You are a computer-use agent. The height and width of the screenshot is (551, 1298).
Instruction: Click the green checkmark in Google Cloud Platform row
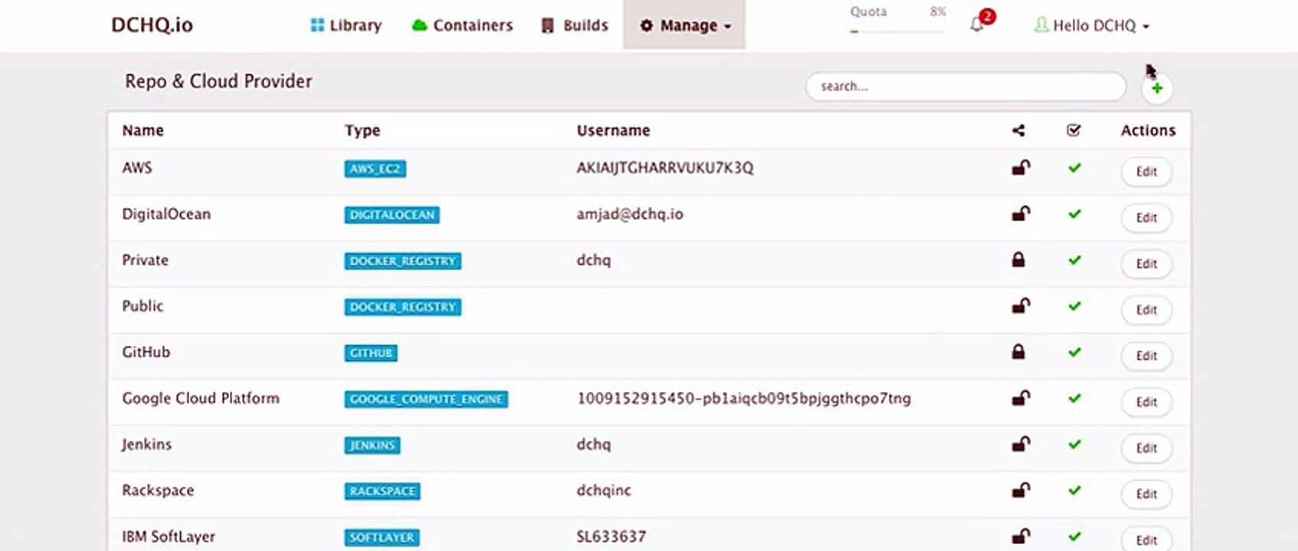point(1074,398)
